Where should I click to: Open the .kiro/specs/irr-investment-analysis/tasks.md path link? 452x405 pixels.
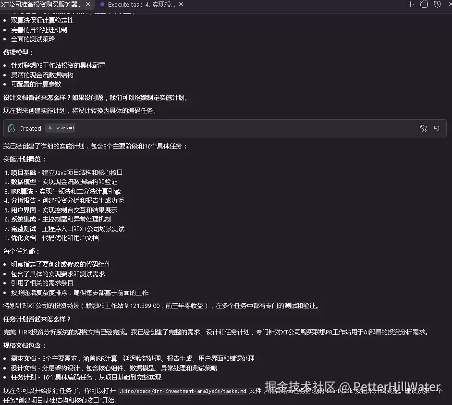(x=183, y=391)
